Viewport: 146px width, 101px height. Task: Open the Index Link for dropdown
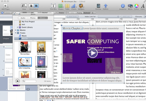[x=109, y=17]
